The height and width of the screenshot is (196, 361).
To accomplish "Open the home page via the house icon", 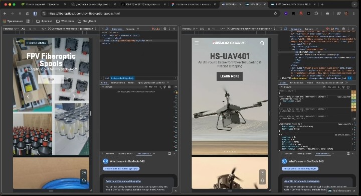I will (x=28, y=14).
